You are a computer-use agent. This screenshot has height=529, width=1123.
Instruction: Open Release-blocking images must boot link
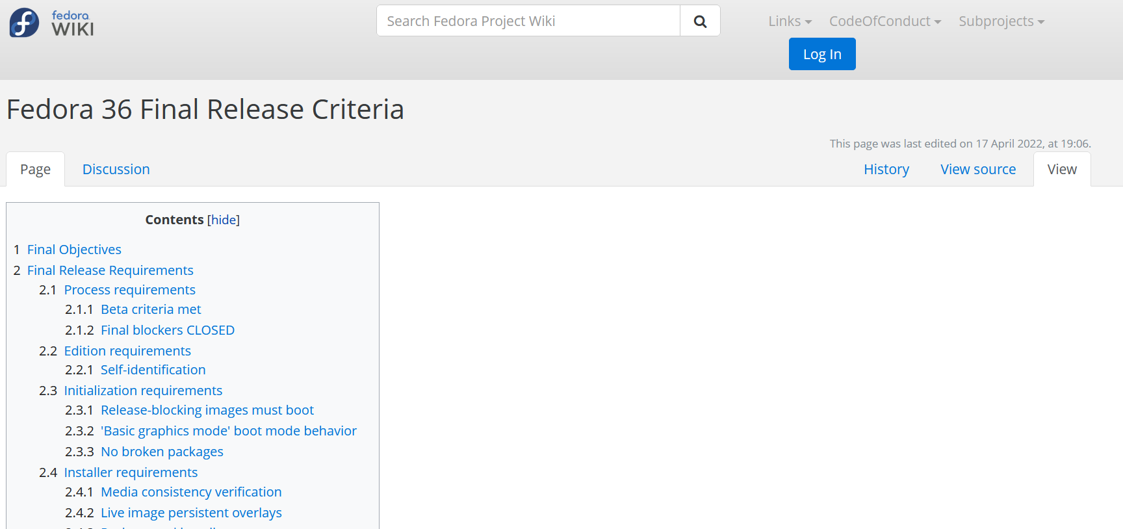(207, 410)
